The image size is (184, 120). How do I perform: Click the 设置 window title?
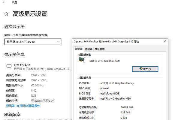(x=14, y=2)
